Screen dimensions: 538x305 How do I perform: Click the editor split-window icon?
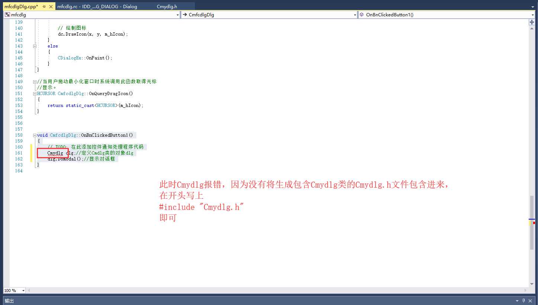point(532,22)
